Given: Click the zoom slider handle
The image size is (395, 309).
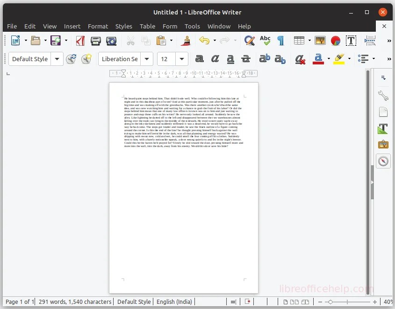Looking at the screenshot, I should (330, 302).
